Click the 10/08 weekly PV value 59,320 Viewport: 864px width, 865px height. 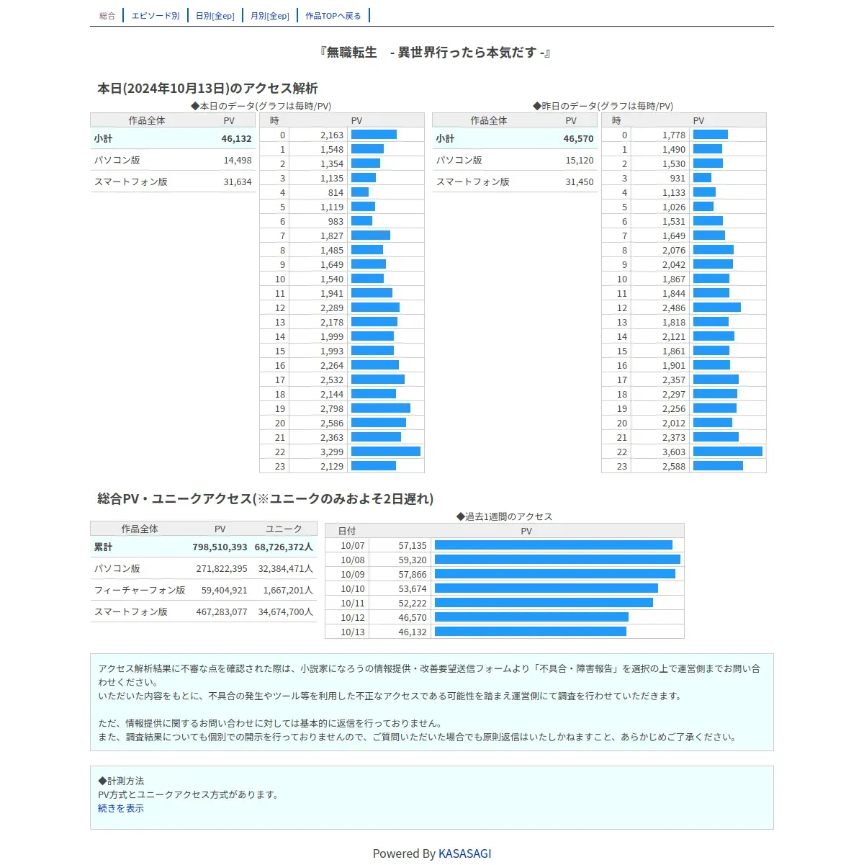click(x=413, y=560)
